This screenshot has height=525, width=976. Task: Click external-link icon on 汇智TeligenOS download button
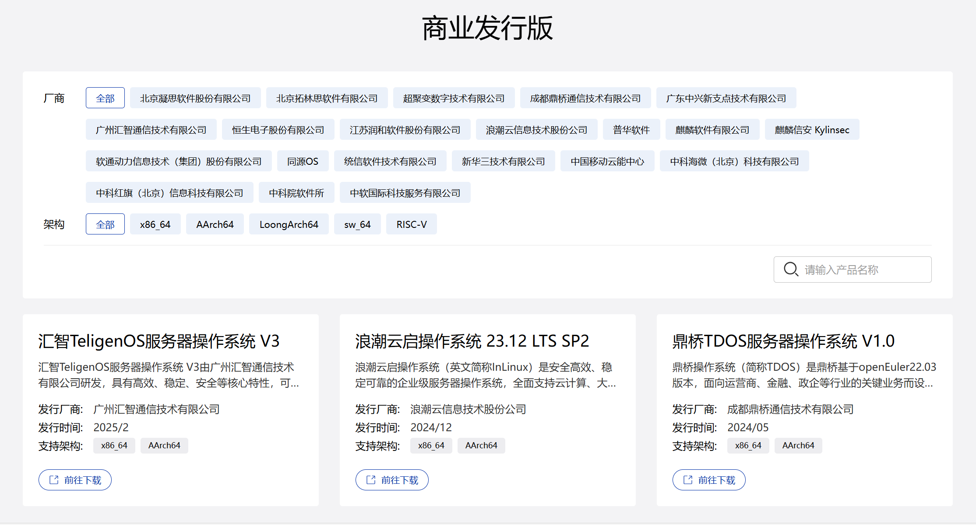[54, 480]
